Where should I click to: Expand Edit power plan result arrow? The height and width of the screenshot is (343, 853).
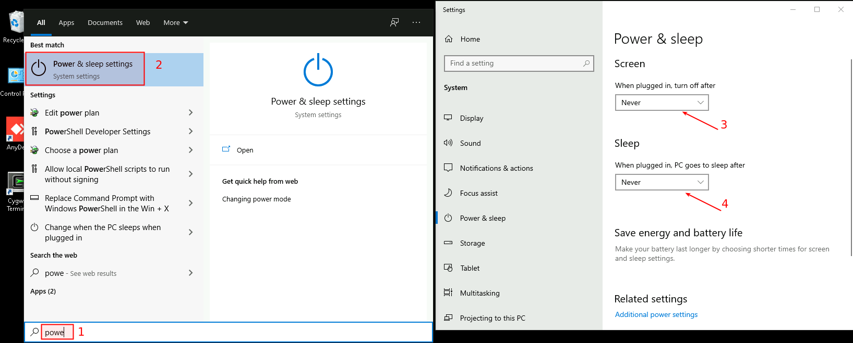tap(190, 113)
